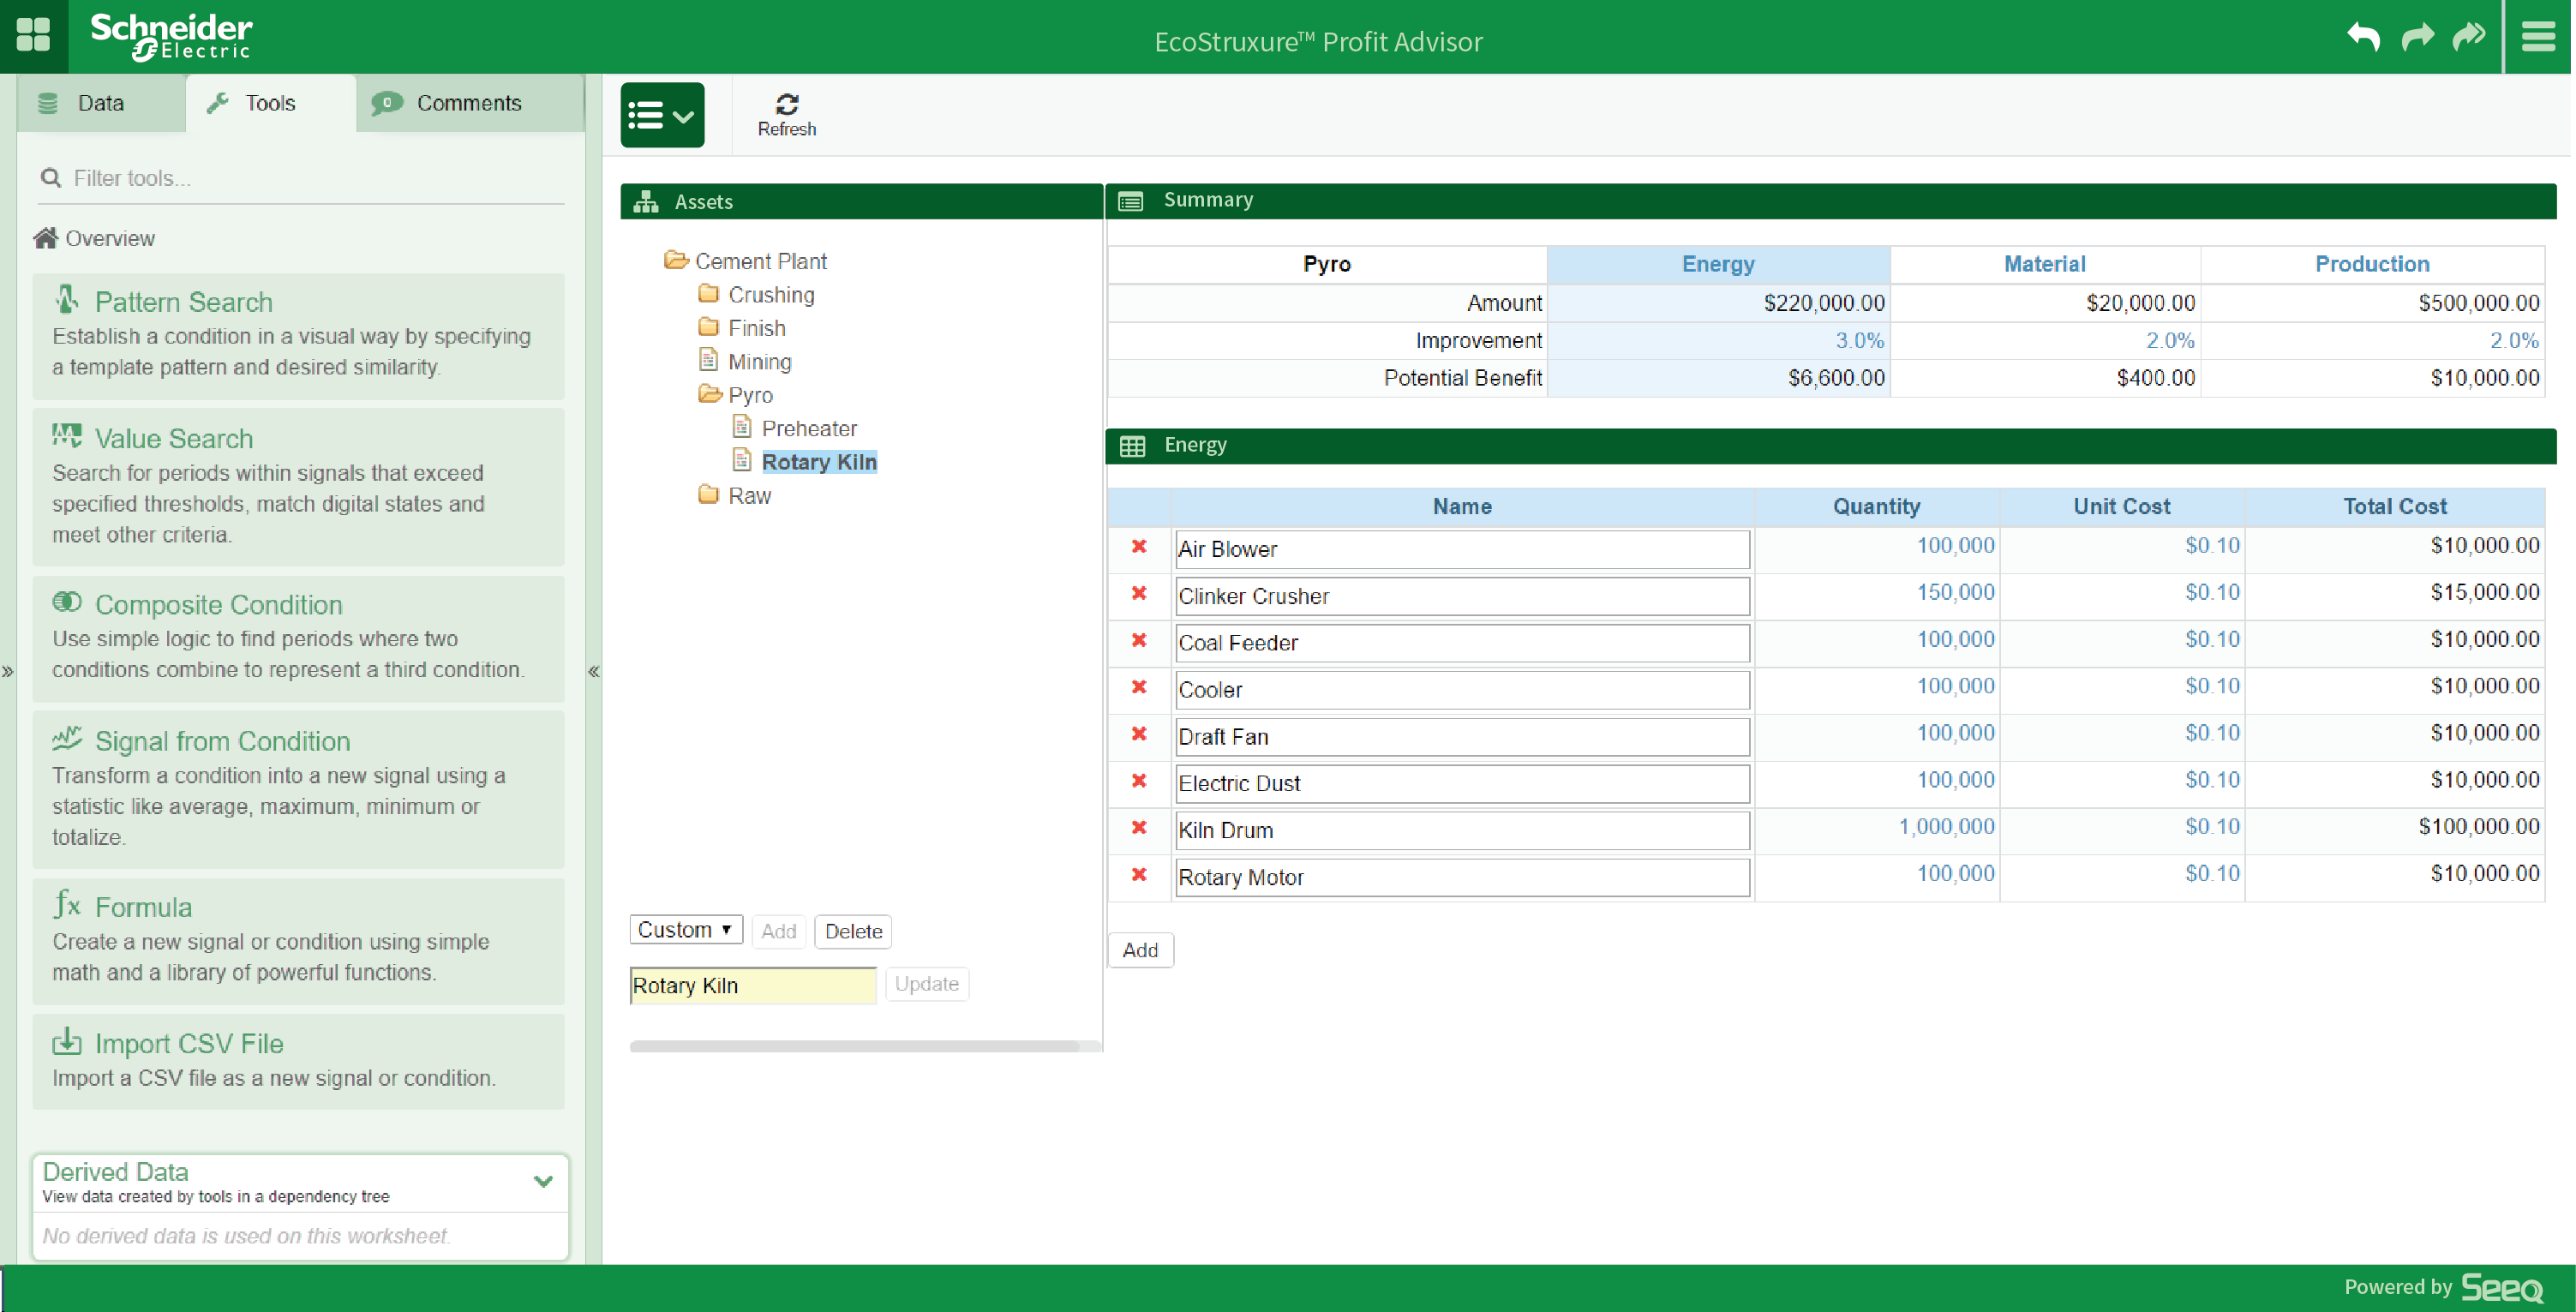The height and width of the screenshot is (1312, 2576).
Task: Select the Production summary column
Action: tap(2372, 264)
